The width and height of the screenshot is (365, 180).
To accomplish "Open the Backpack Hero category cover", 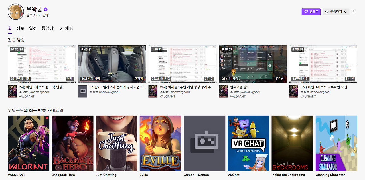I will point(72,143).
